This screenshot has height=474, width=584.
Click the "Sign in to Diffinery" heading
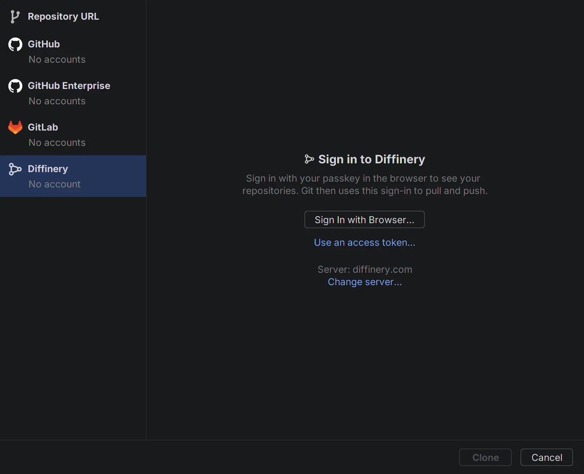(x=372, y=159)
